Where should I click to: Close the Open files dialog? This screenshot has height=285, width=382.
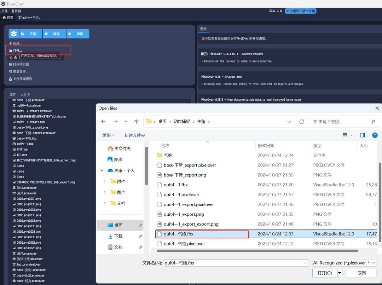[377, 108]
